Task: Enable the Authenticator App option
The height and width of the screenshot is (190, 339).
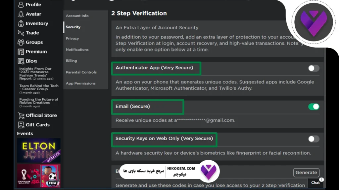Action: point(313,68)
